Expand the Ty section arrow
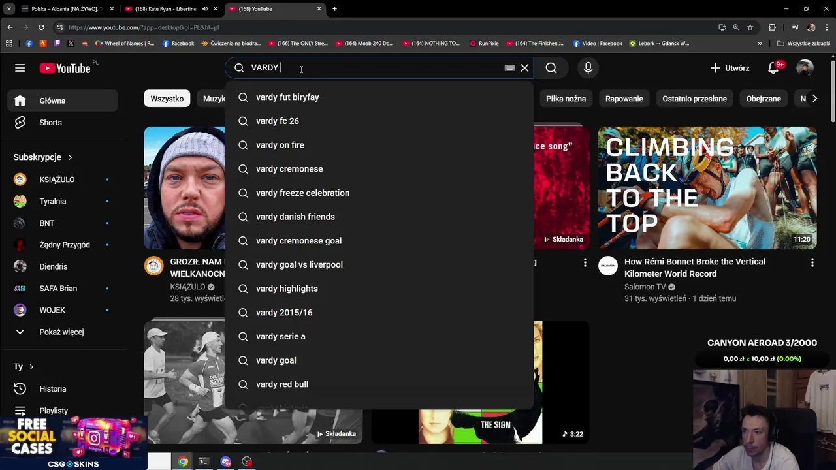836x470 pixels. 31,367
